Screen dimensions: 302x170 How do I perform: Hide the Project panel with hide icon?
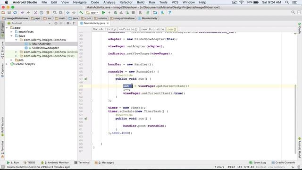click(74, 23)
